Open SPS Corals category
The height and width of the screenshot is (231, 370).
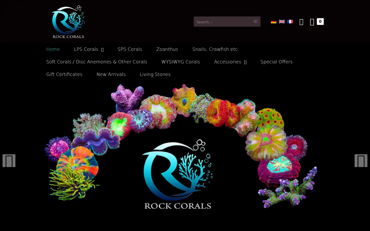pos(130,49)
